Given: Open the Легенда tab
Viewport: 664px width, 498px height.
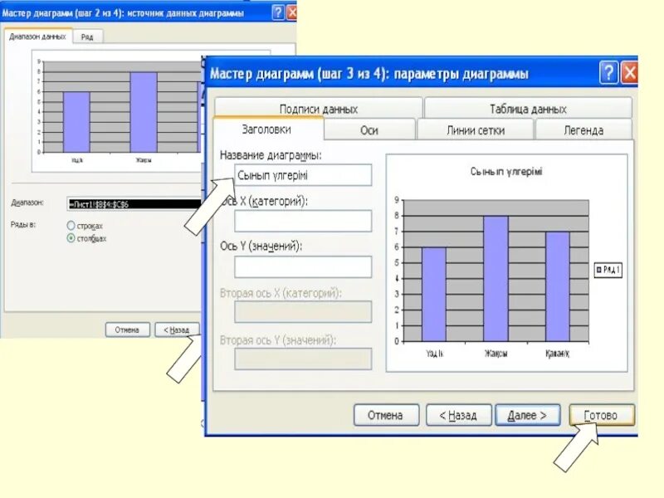Looking at the screenshot, I should point(583,130).
